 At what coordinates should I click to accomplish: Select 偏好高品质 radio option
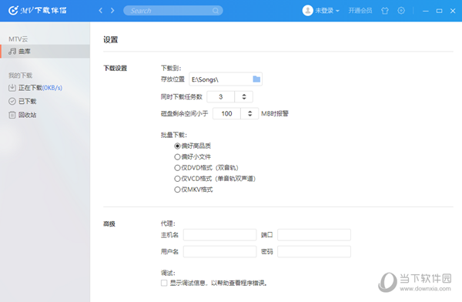(192, 146)
